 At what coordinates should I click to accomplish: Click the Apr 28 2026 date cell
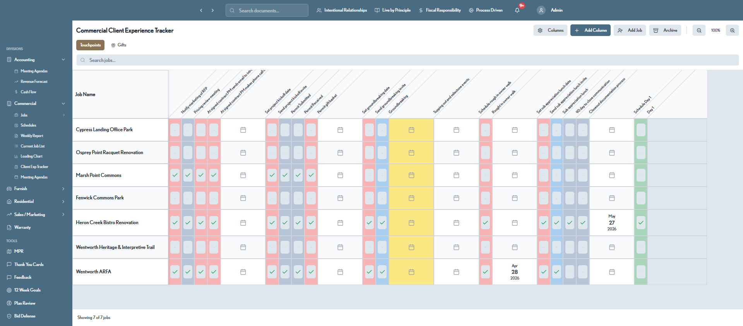click(x=515, y=272)
